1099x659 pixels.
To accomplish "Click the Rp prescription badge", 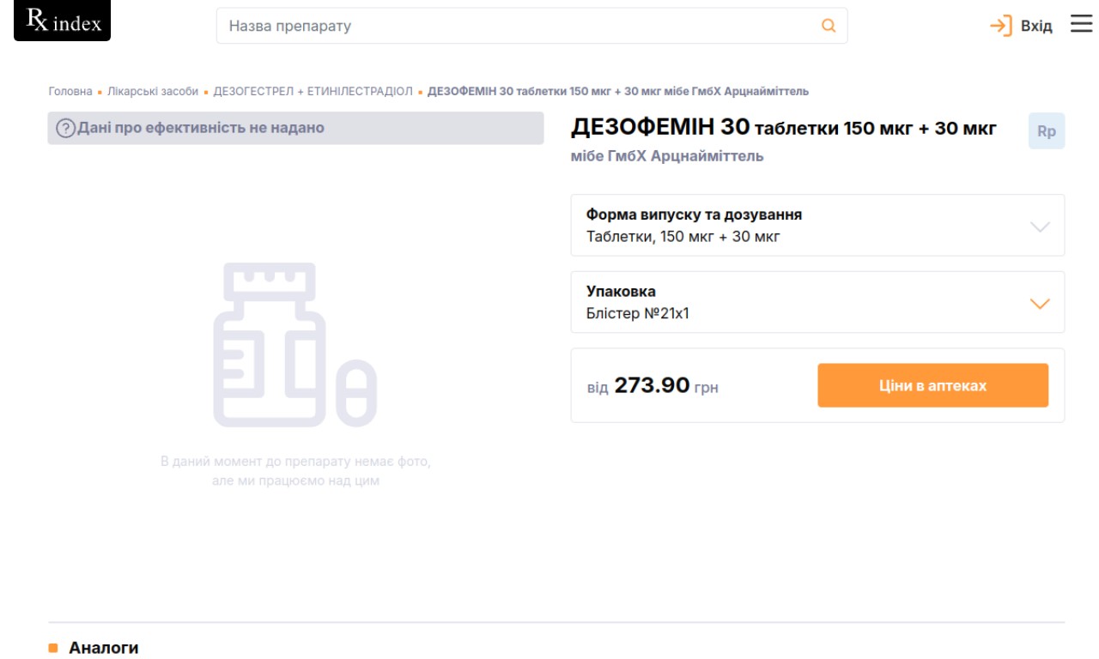I will click(x=1047, y=131).
